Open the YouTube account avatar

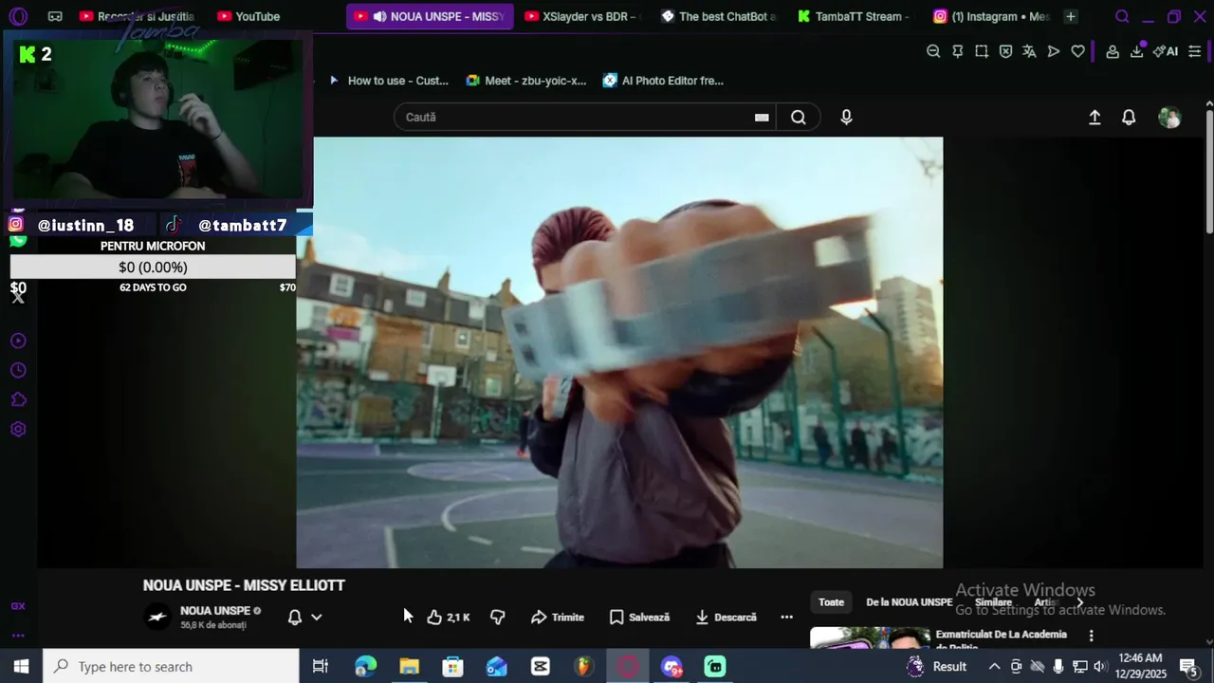point(1169,117)
